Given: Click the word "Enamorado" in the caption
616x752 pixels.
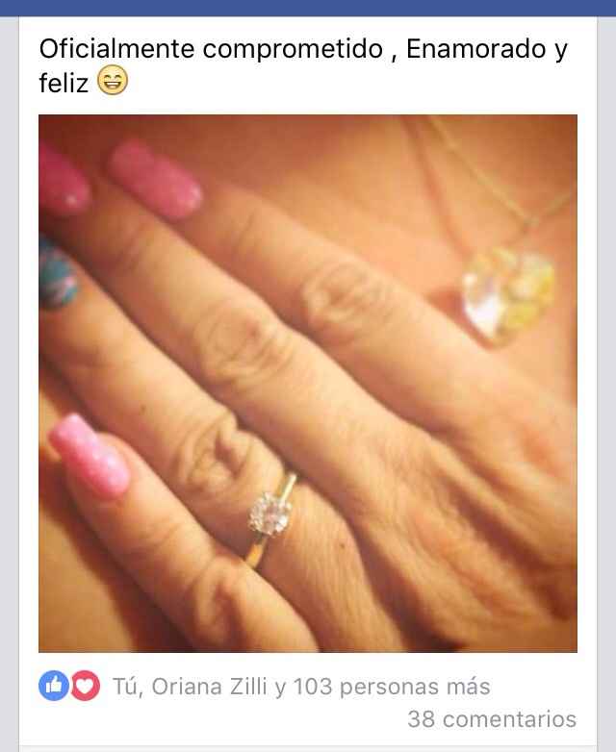Looking at the screenshot, I should pos(475,48).
